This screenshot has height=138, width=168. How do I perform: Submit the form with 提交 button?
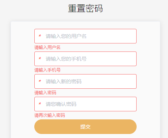85,127
